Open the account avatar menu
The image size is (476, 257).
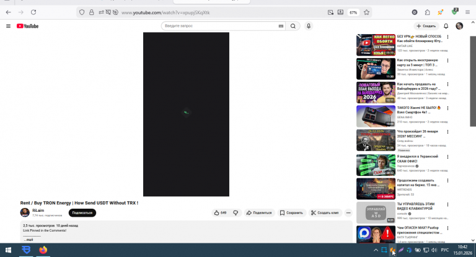[x=459, y=26]
